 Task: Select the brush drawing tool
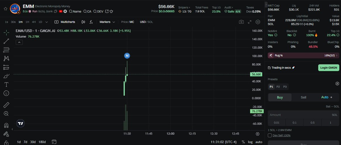[x=6, y=76]
